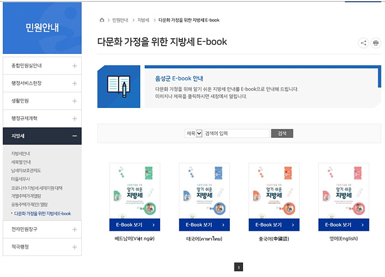Click E-Book 보기 button for Vietnamese
Viewport: 385px width, 277px height.
135,225
